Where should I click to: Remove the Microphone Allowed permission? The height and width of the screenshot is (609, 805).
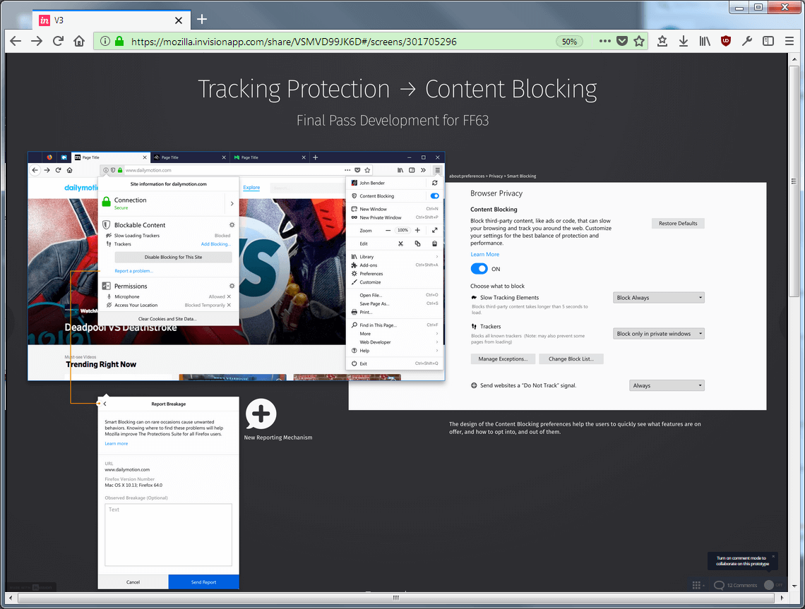pos(229,296)
